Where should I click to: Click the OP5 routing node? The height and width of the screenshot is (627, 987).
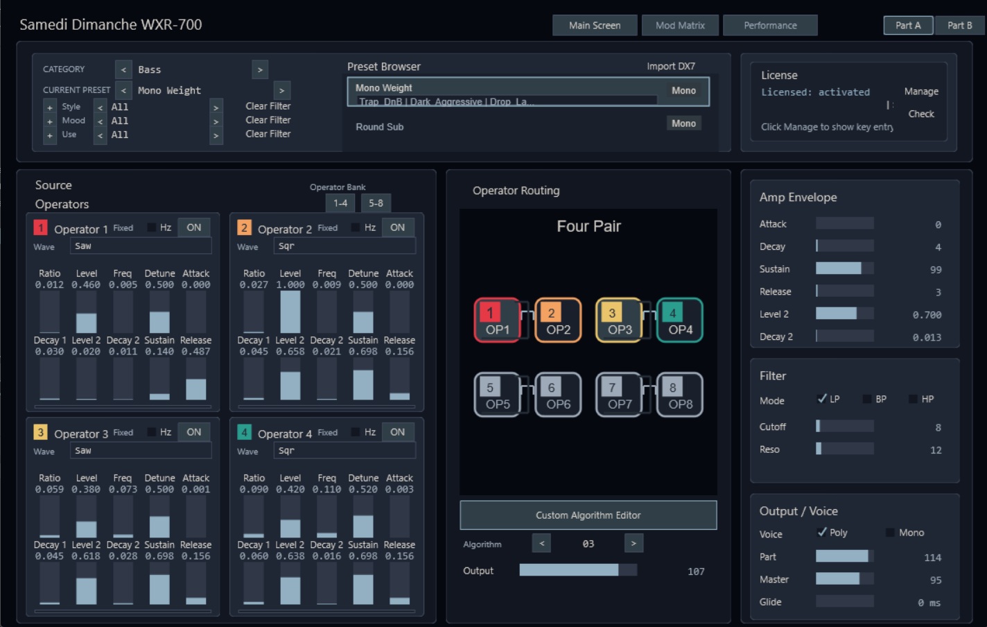pos(497,395)
